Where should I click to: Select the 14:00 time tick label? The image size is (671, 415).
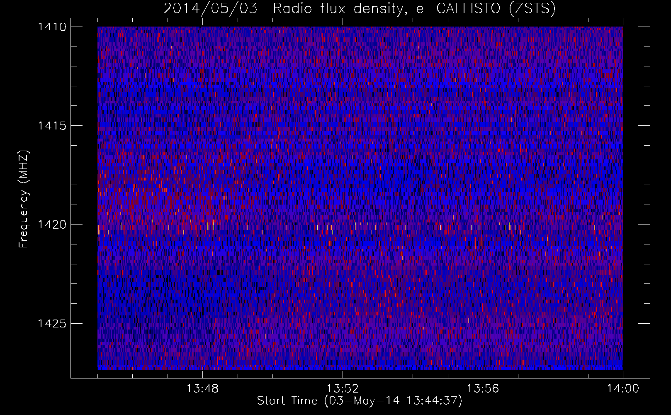pos(623,389)
